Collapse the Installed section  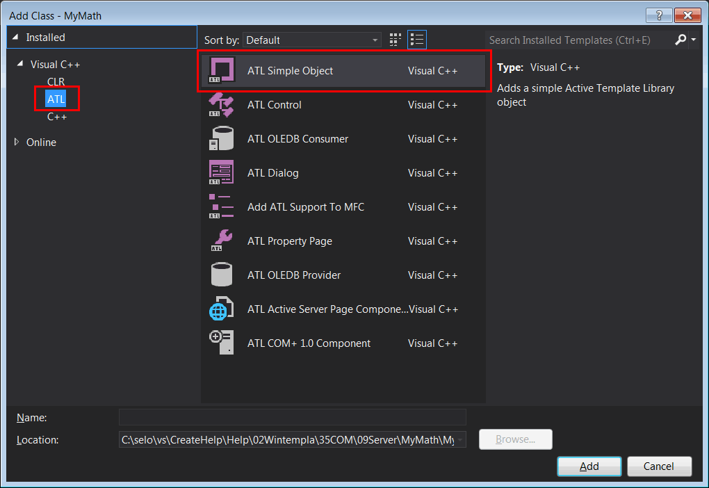pyautogui.click(x=15, y=37)
